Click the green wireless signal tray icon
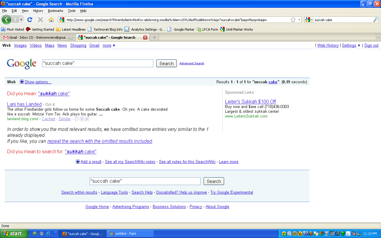Image resolution: width=381 pixels, height=238 pixels. [343, 234]
